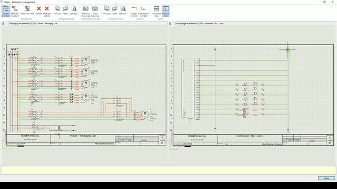This screenshot has height=189, width=337.
Task: Choose Multiple insertion tool
Action: click(15, 11)
